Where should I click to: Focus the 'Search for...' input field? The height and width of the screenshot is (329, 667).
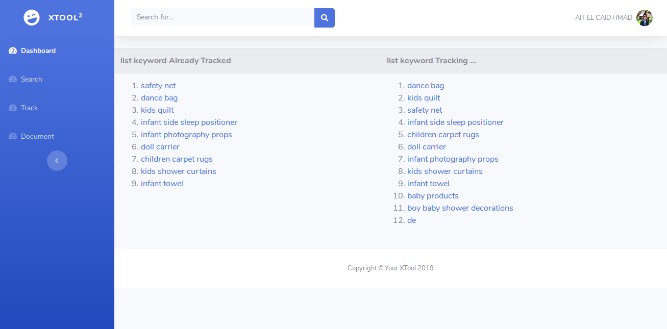pos(223,17)
